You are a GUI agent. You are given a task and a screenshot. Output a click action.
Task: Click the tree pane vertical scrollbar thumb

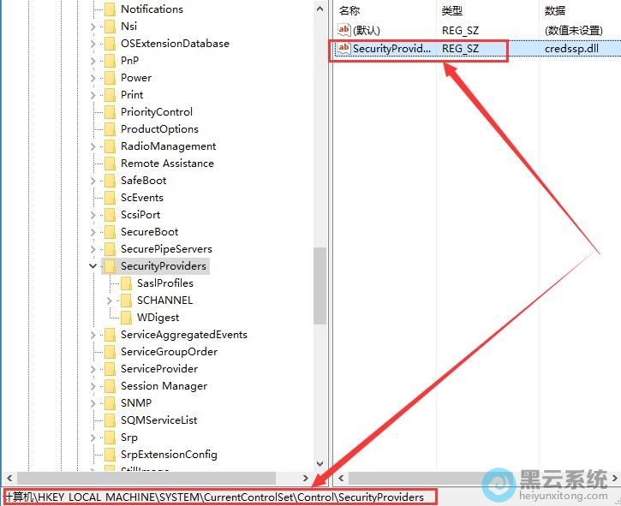point(319,285)
